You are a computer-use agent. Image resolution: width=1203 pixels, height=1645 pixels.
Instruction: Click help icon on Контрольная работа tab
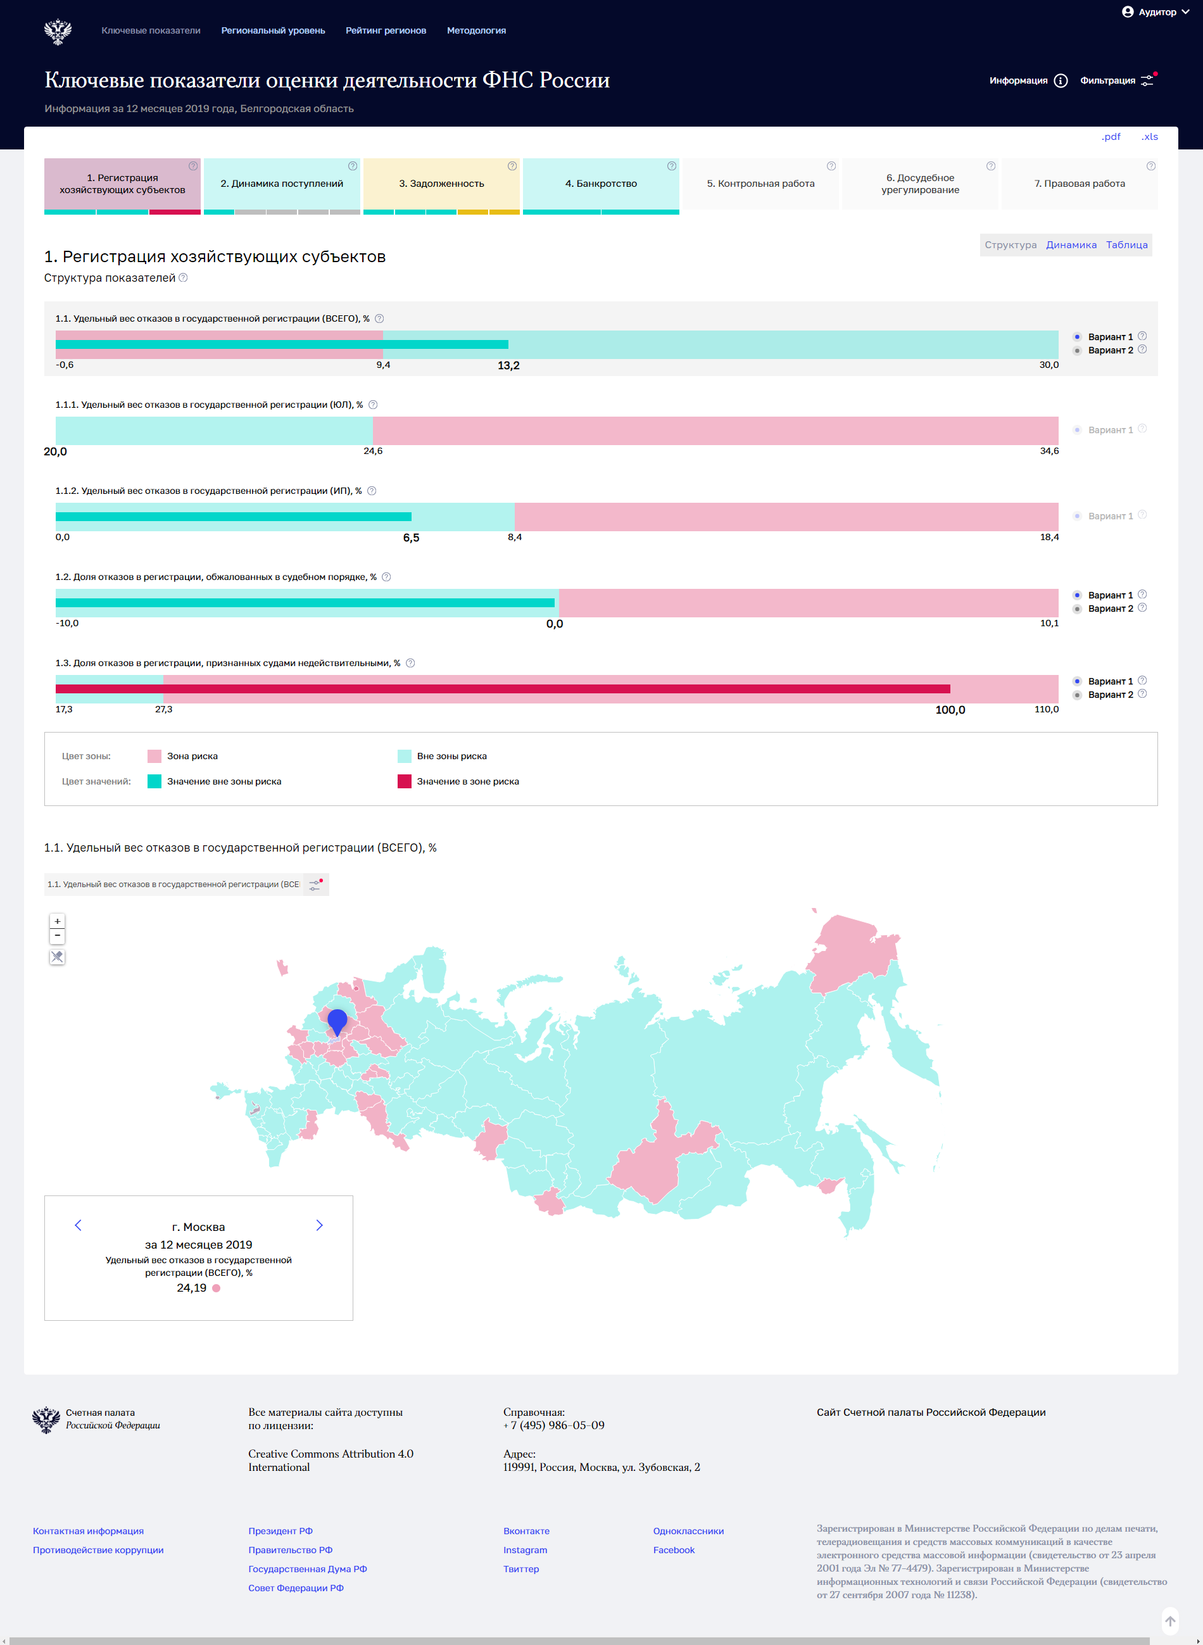click(831, 166)
